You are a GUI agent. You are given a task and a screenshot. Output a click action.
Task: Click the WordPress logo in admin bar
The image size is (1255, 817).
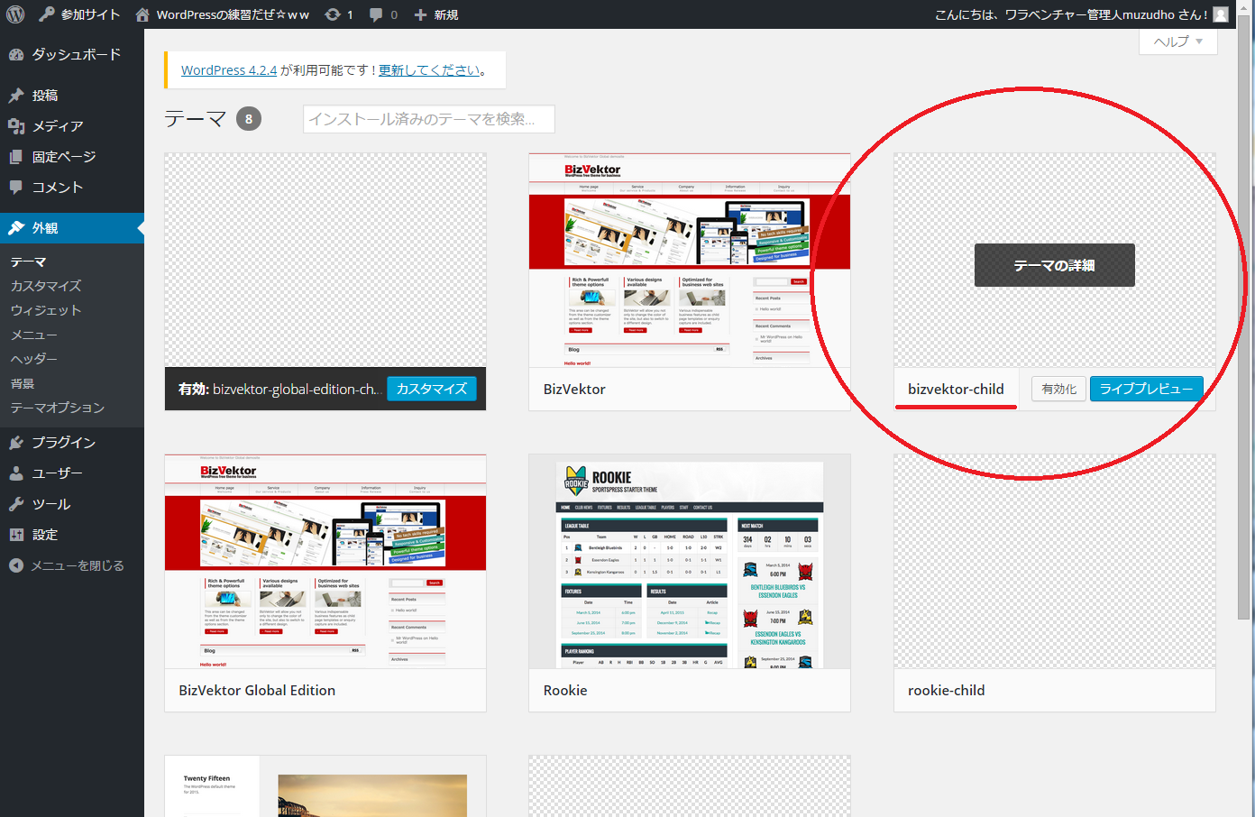[x=15, y=14]
